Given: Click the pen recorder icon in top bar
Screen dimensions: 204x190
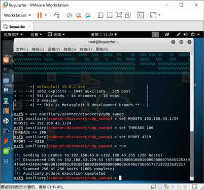Looking at the screenshot, I should [178, 35].
